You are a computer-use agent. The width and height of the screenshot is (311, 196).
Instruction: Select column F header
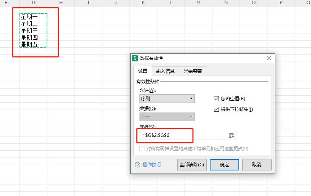coord(10,3)
